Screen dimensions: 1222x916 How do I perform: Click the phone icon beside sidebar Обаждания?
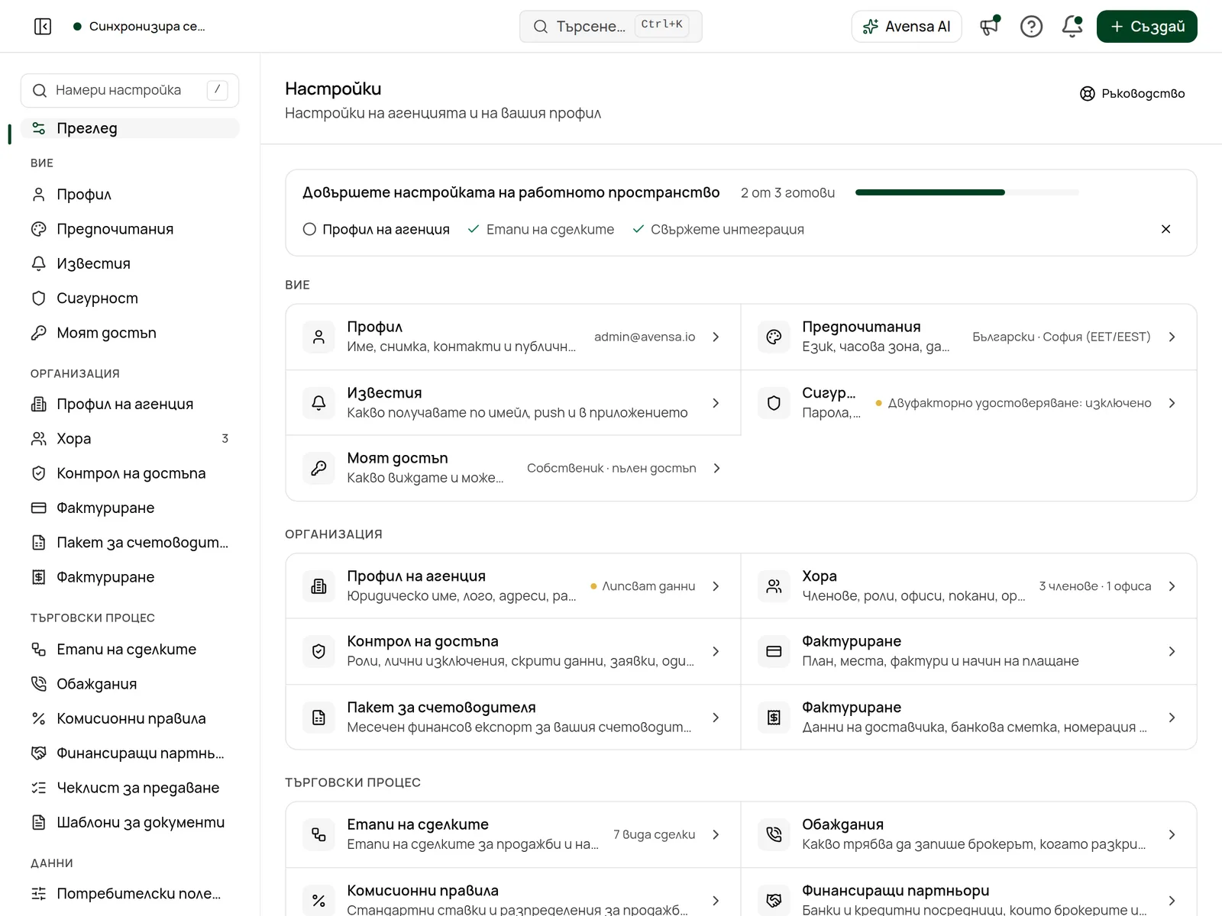tap(39, 684)
